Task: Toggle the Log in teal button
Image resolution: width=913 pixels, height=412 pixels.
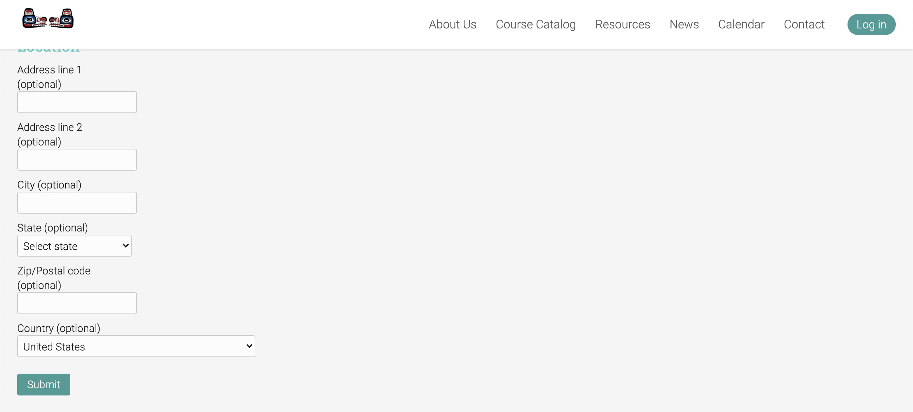Action: coord(872,24)
